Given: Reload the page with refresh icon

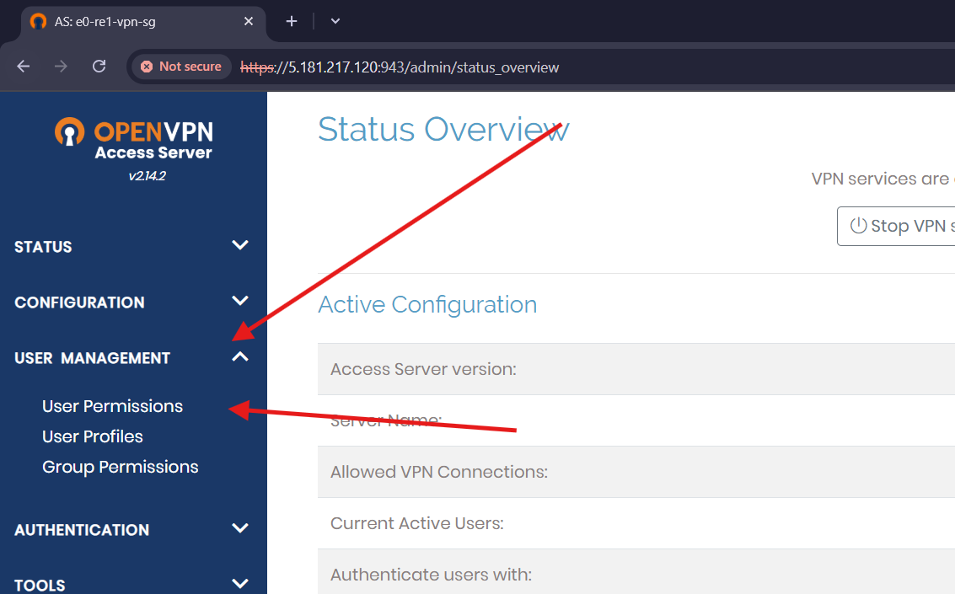Looking at the screenshot, I should click(99, 67).
